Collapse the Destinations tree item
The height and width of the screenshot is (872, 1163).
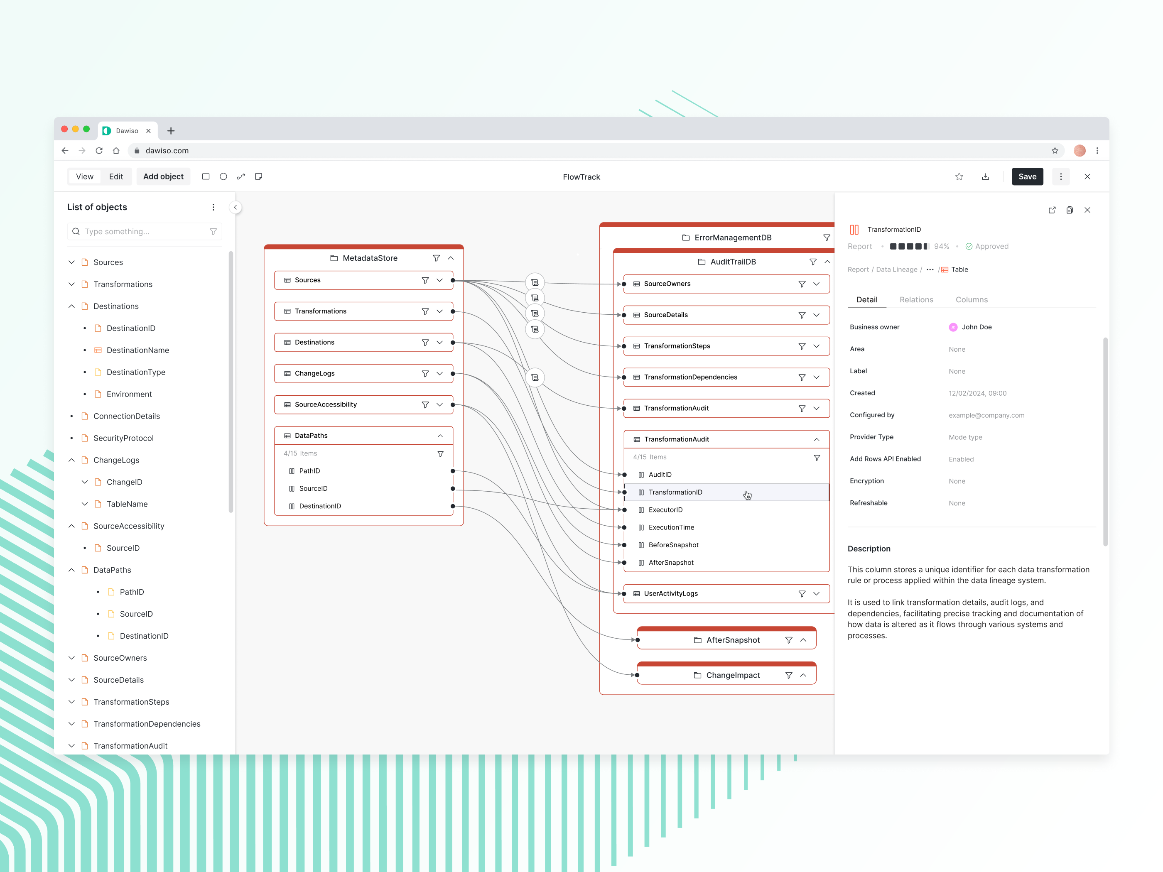click(x=71, y=306)
